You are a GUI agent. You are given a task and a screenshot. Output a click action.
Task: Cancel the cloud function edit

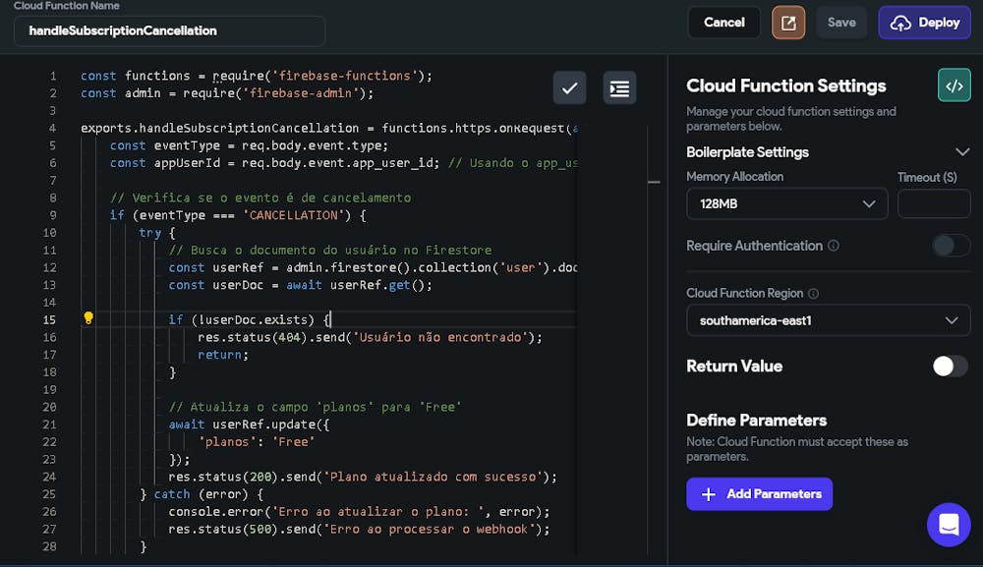[724, 23]
